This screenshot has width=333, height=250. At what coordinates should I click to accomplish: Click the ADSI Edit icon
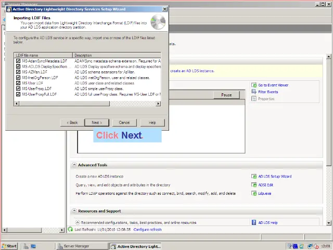pyautogui.click(x=254, y=185)
